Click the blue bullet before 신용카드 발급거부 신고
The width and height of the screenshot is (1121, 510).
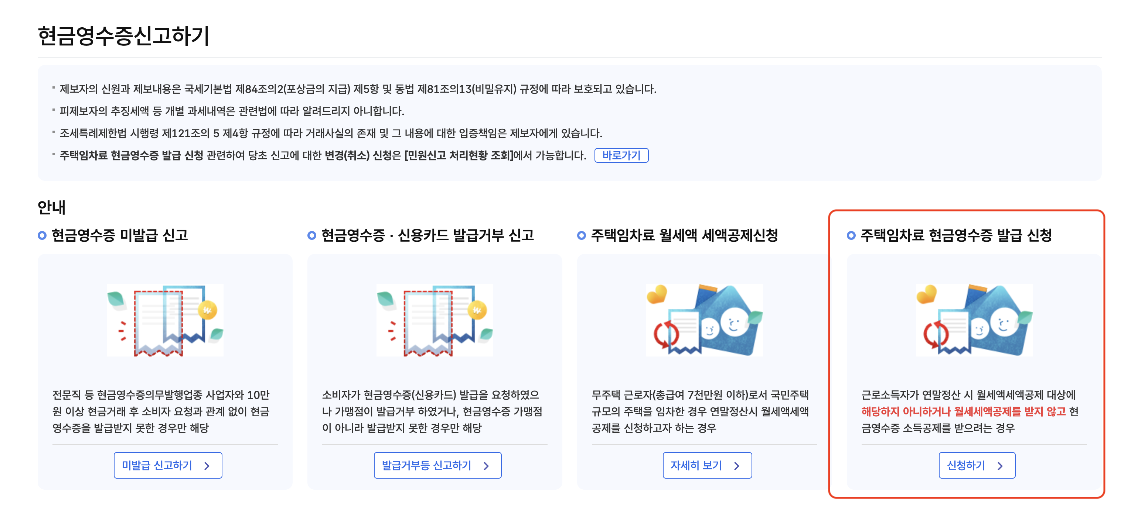[311, 235]
